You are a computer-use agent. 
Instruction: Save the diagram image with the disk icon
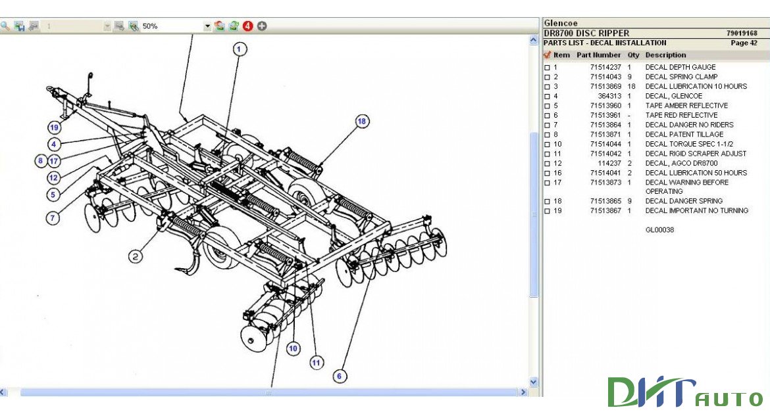(x=19, y=26)
